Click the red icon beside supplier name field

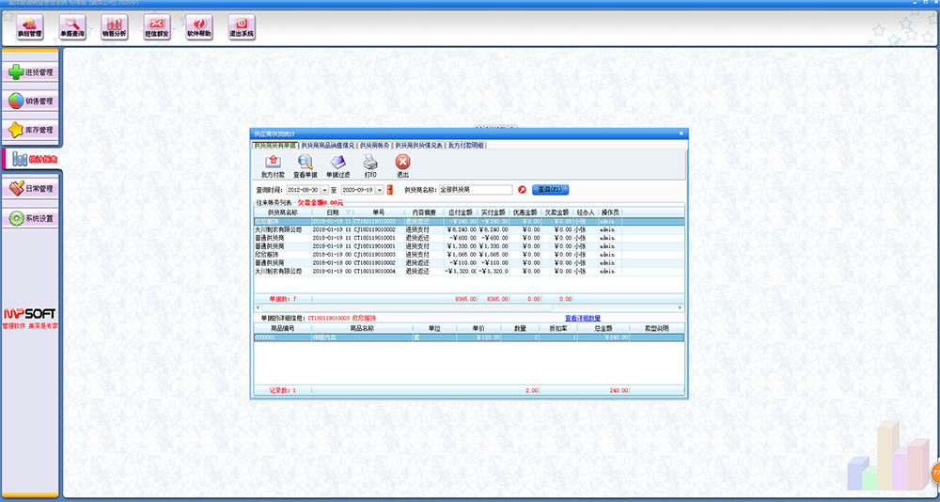[x=523, y=190]
